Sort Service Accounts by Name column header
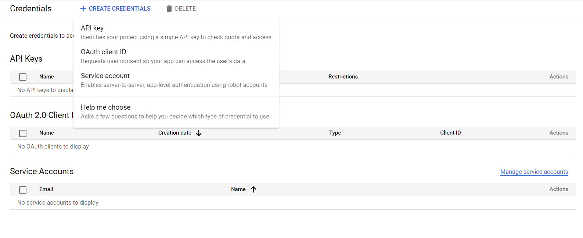The width and height of the screenshot is (583, 238). click(238, 189)
